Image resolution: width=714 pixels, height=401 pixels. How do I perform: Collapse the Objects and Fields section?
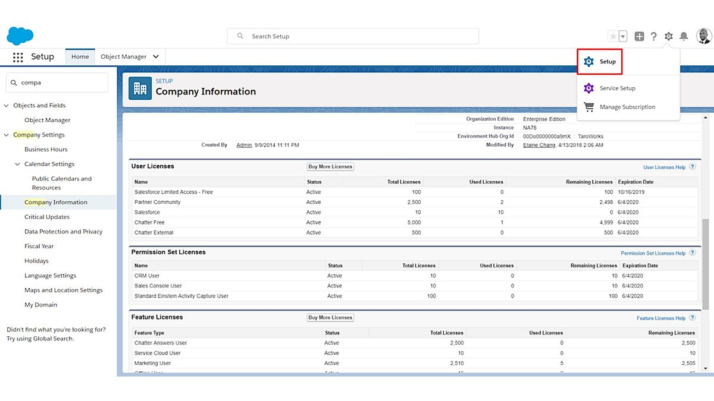pos(7,106)
